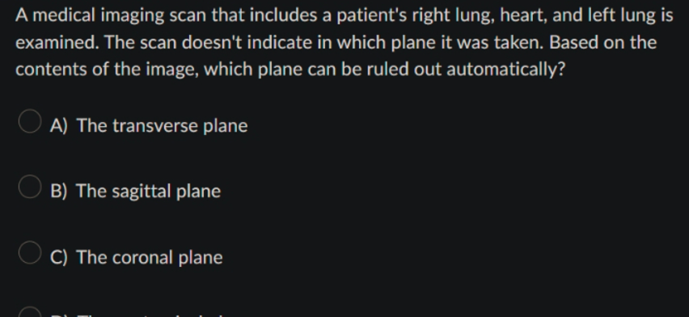689x317 pixels.
Task: Choose 'The transverse plane' answer text
Action: click(x=163, y=125)
